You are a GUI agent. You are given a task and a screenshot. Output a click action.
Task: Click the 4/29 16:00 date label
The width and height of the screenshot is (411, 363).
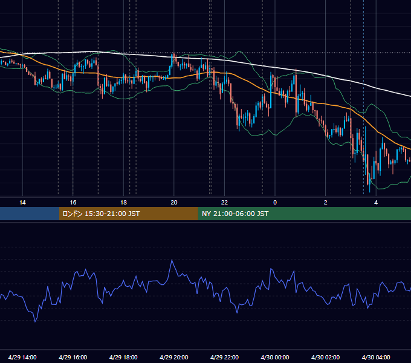point(73,357)
